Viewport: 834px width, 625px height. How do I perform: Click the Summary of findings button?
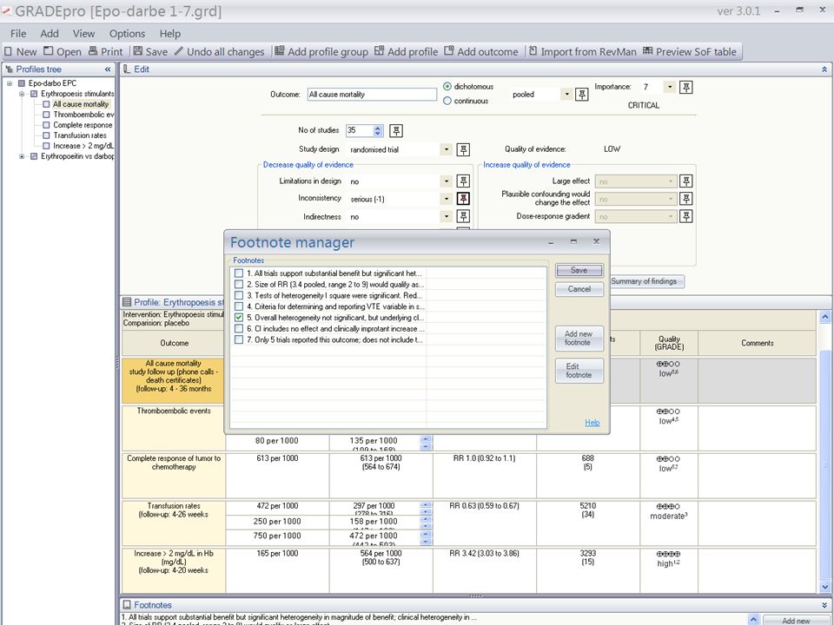pyautogui.click(x=644, y=281)
